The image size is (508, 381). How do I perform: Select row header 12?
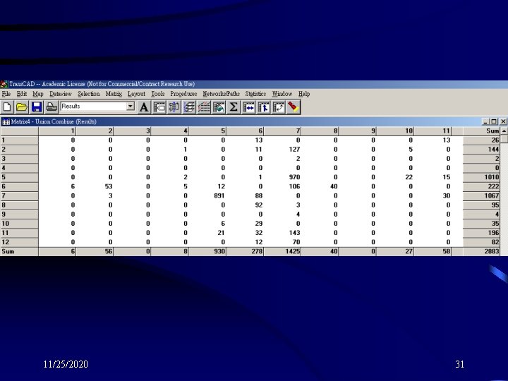pos(19,242)
